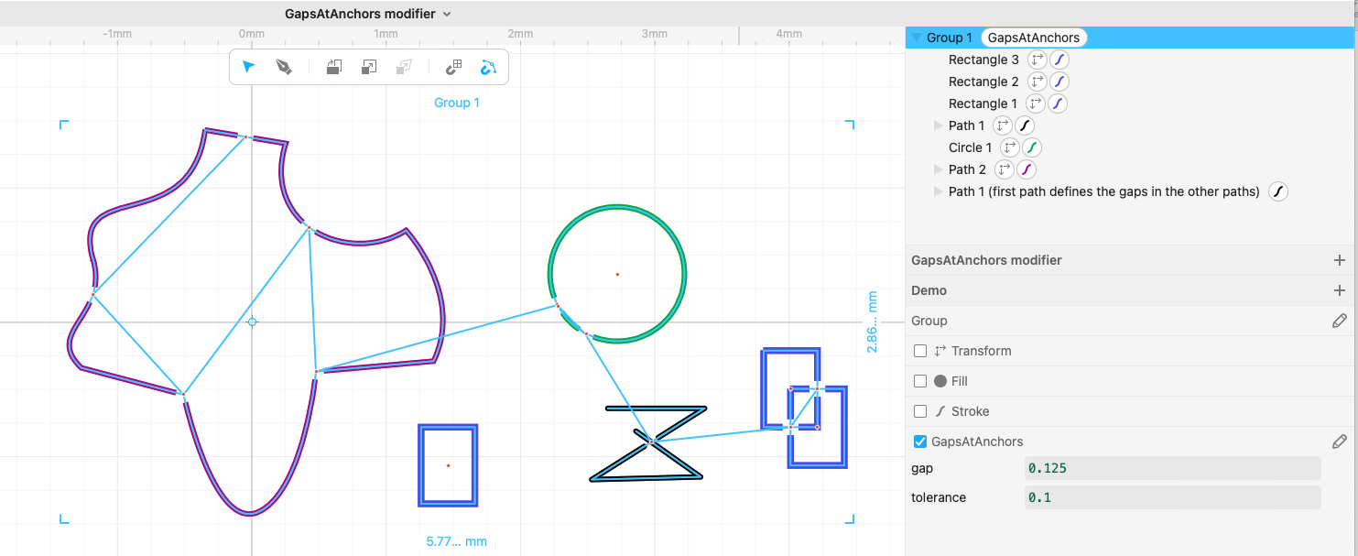
Task: Edit Group using pencil icon
Action: click(x=1340, y=321)
